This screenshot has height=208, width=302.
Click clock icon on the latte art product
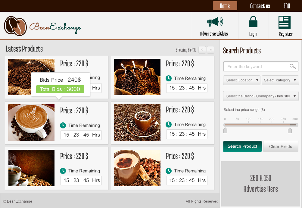click(x=63, y=125)
